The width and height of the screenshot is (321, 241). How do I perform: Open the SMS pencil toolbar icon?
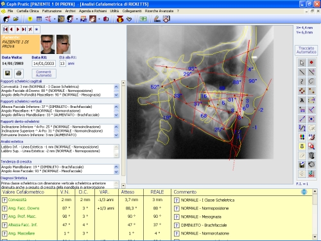(x=157, y=19)
